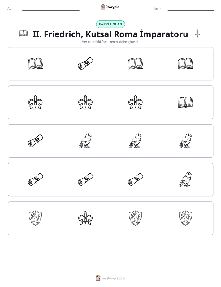This screenshot has width=221, height=287.
Task: Select the open book in the crowns row
Action: click(185, 102)
